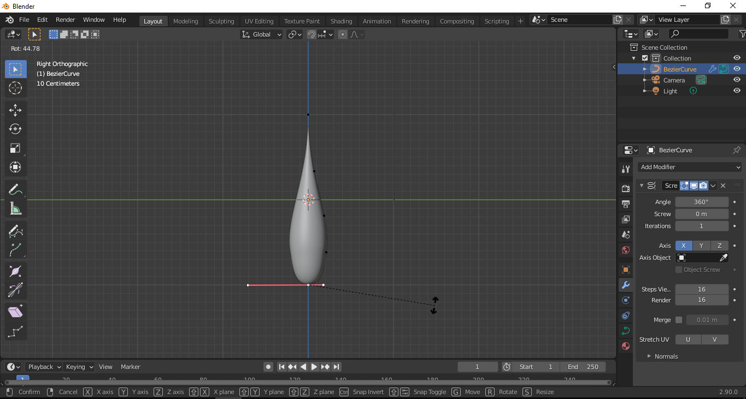Collapse the Screw modifier panel
The height and width of the screenshot is (399, 746).
point(642,186)
